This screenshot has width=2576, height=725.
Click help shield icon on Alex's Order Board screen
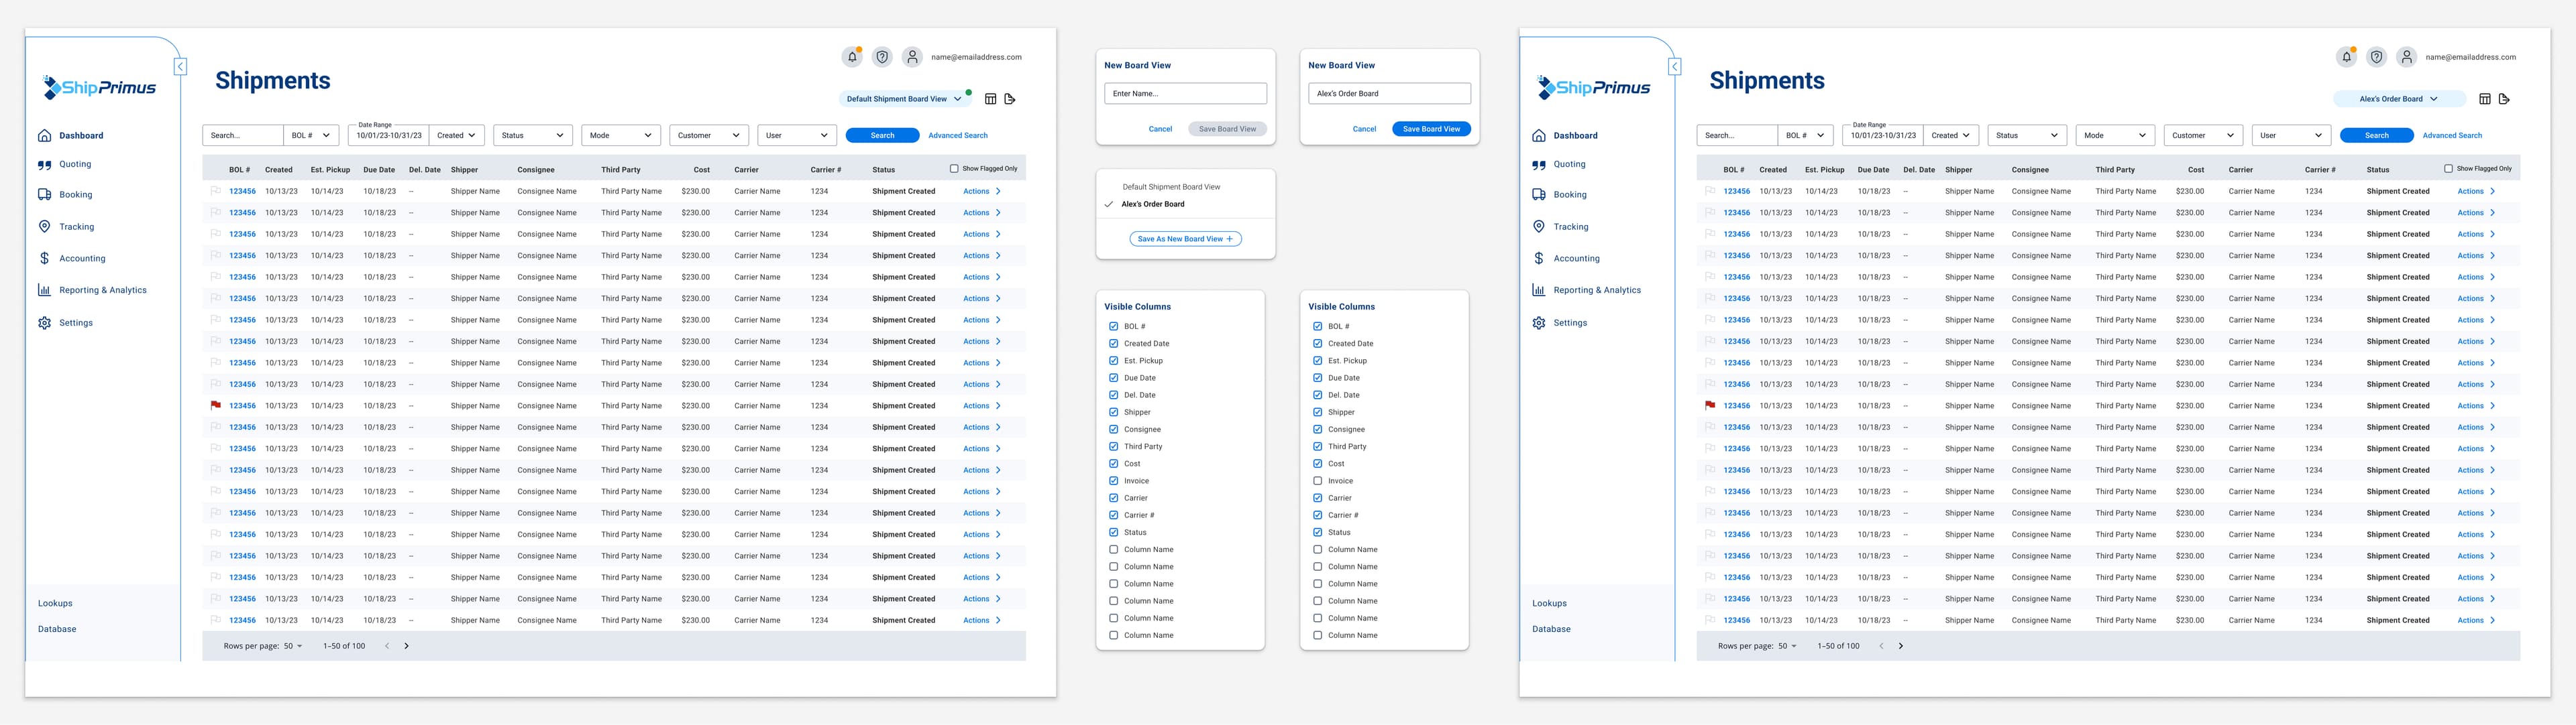coord(2377,57)
